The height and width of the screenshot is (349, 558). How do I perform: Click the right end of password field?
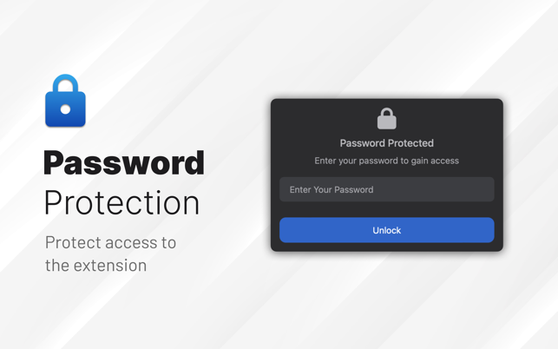point(484,189)
